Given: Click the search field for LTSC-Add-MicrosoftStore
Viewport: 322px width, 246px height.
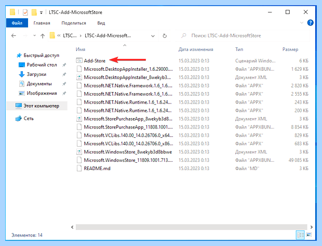Looking at the screenshot, I should click(x=243, y=36).
